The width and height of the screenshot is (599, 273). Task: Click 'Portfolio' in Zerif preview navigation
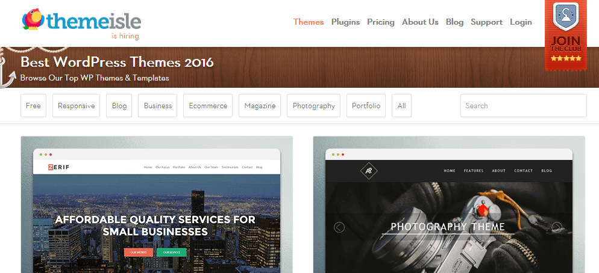click(x=179, y=167)
